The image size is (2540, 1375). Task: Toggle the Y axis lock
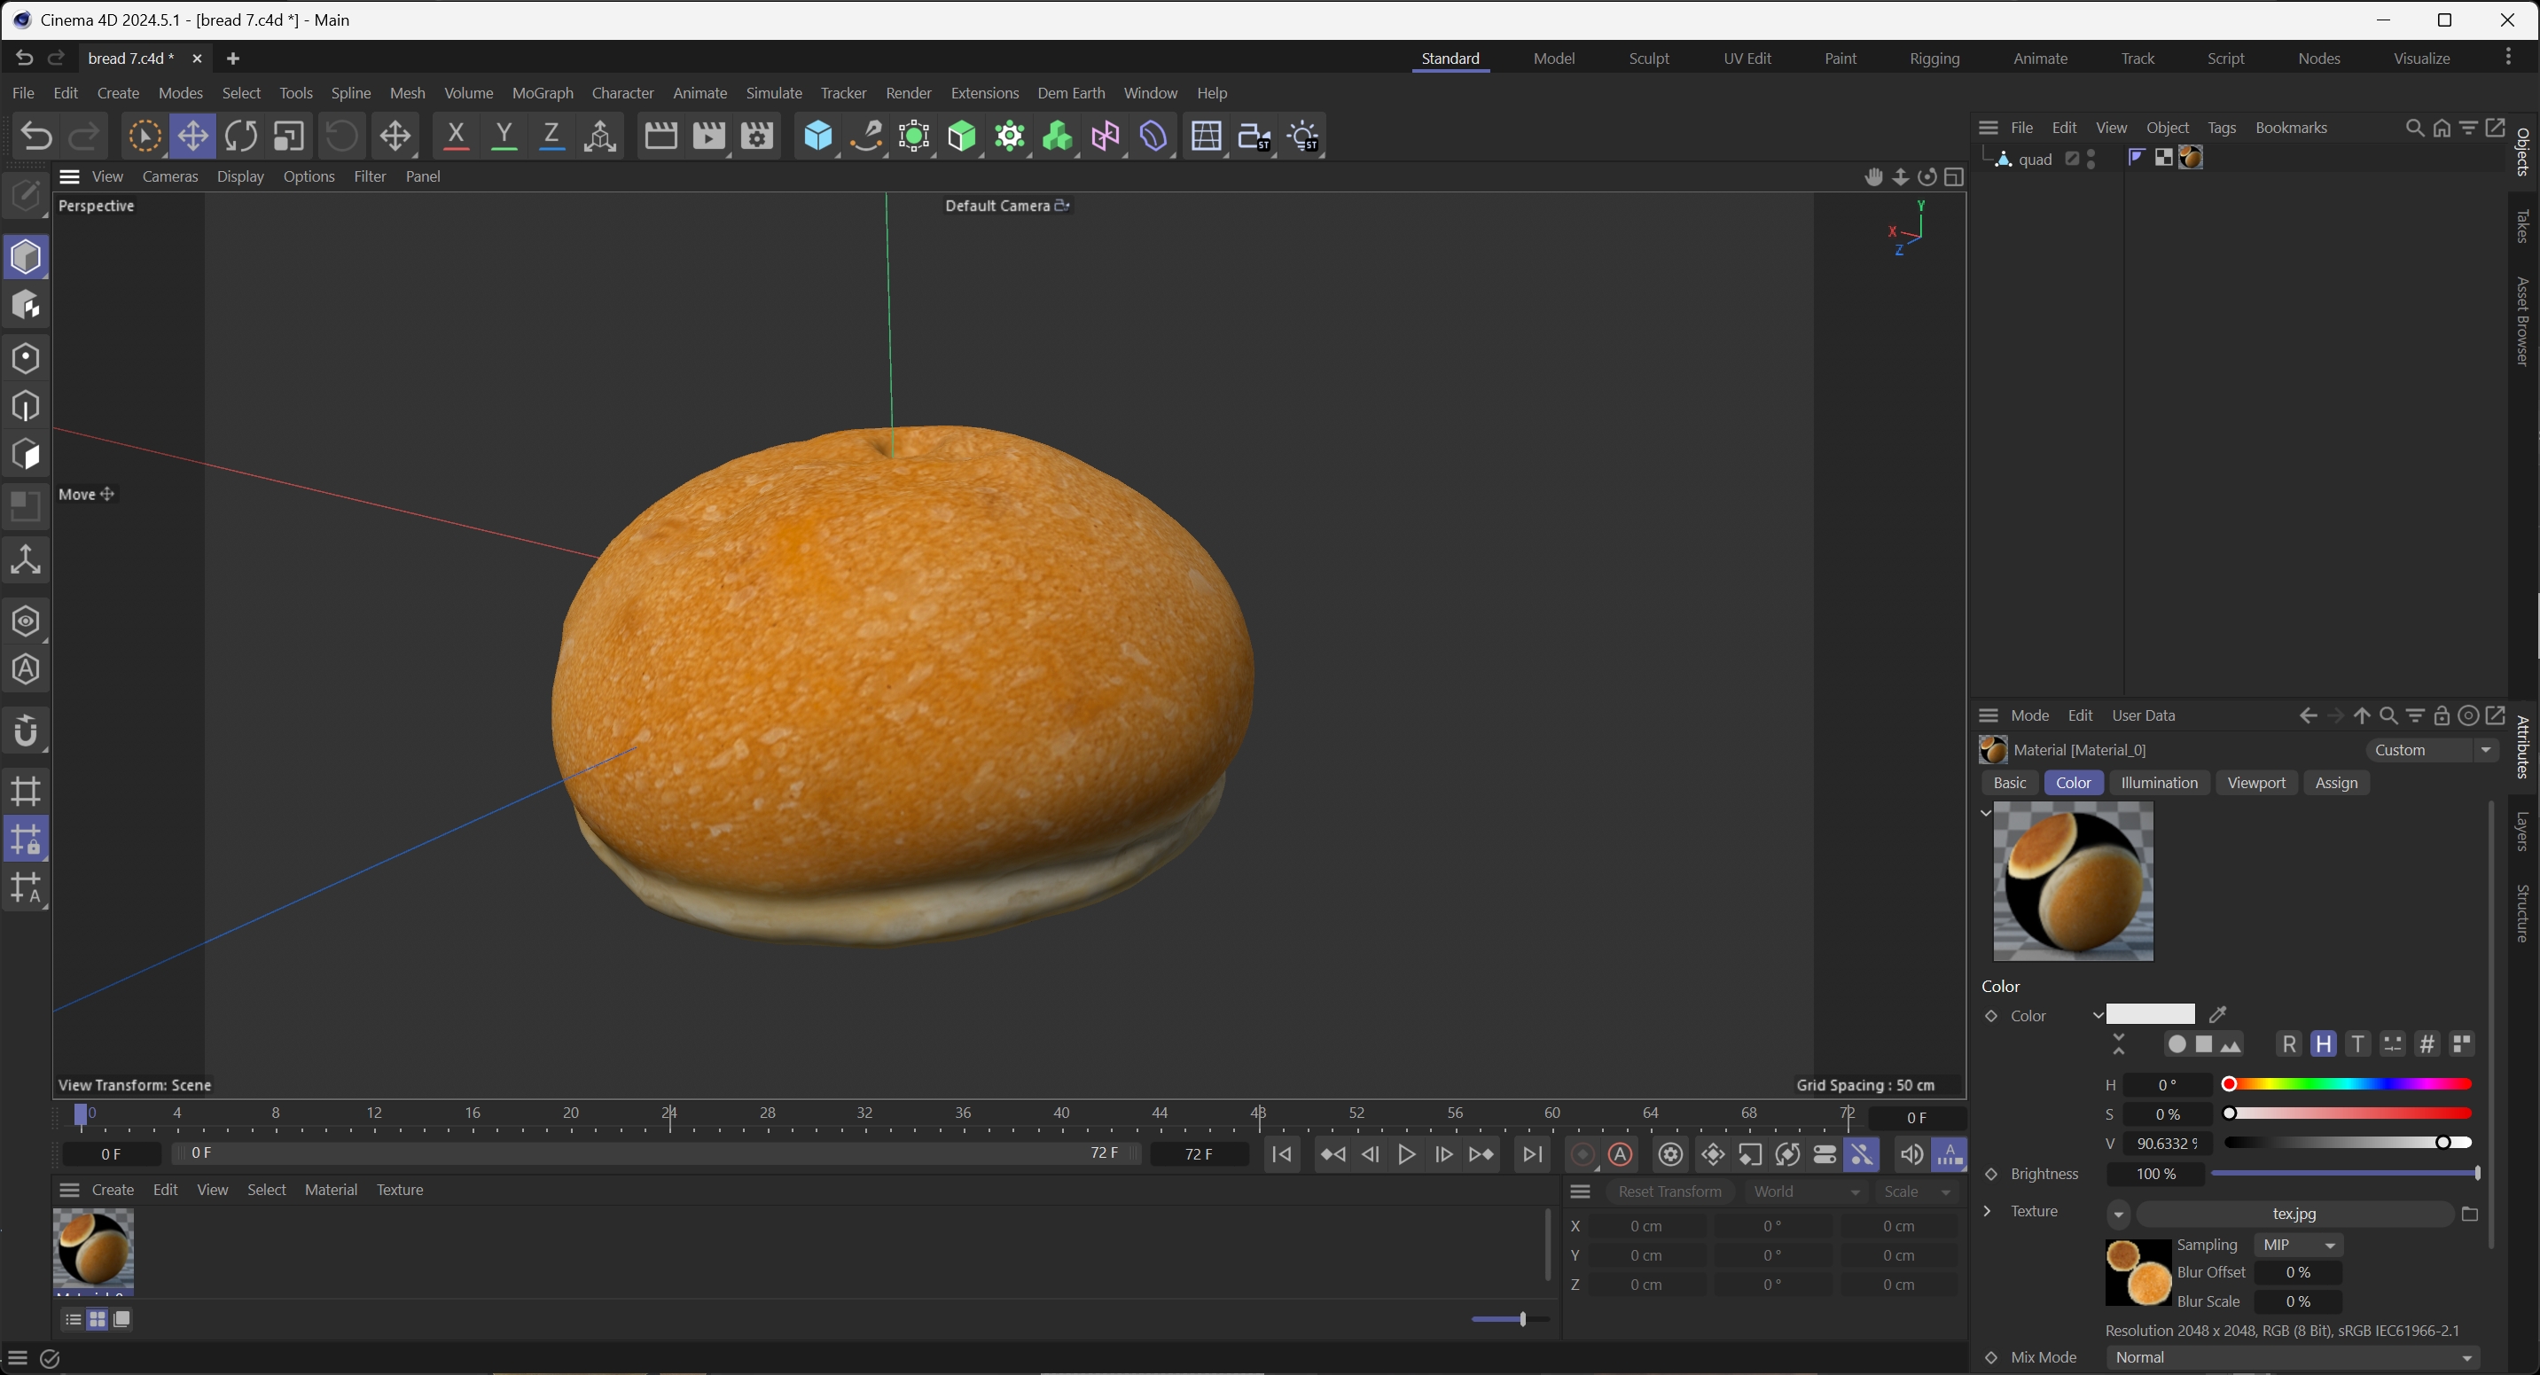coord(504,136)
